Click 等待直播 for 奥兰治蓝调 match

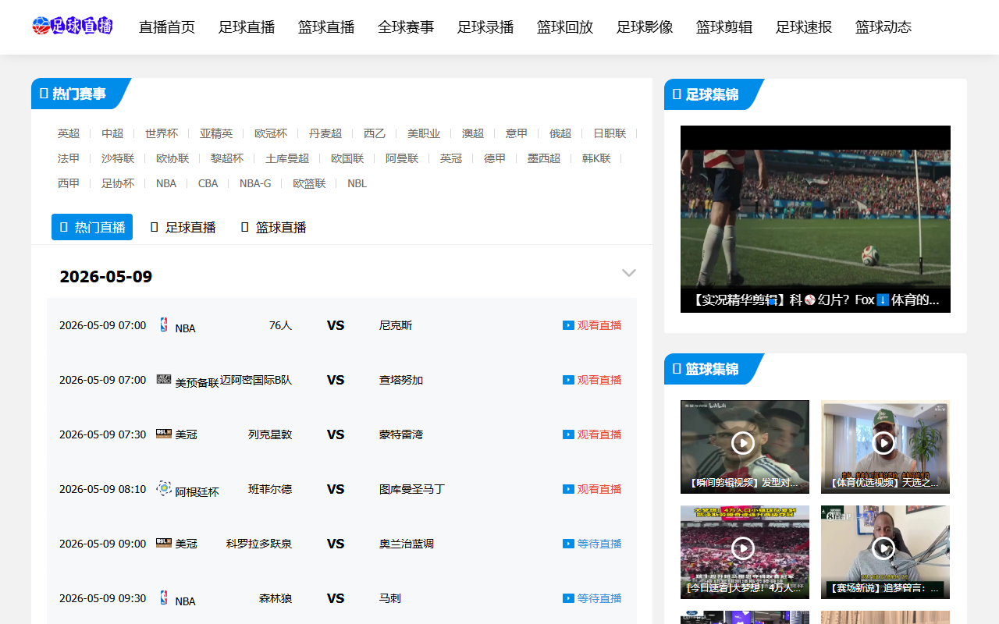599,544
